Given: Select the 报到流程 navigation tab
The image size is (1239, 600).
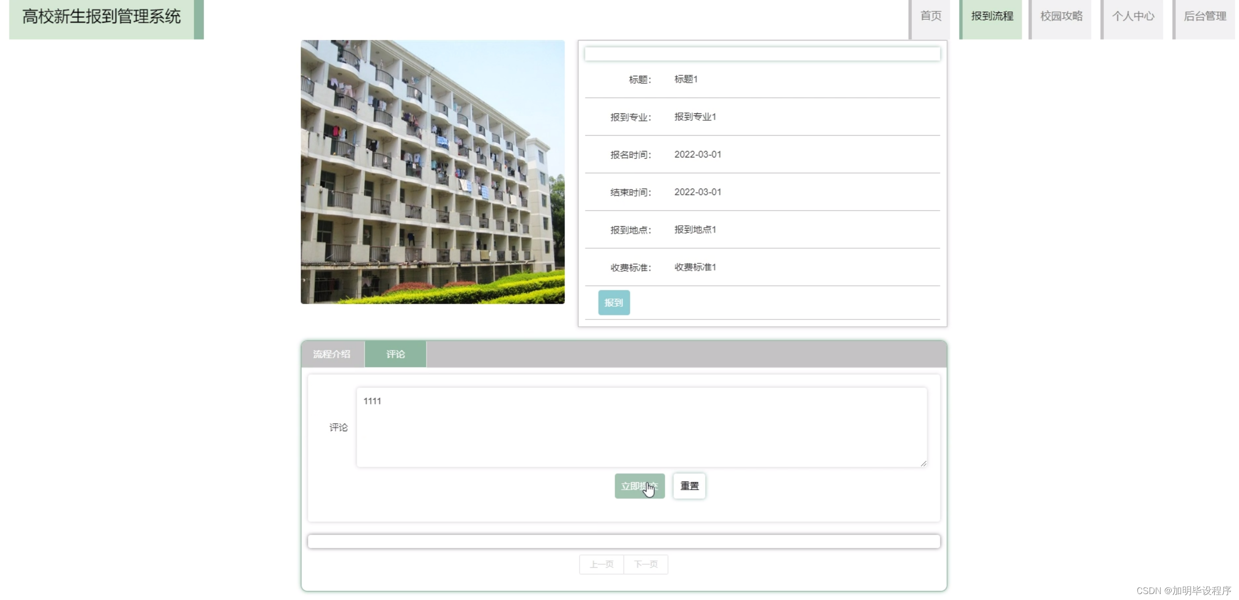Looking at the screenshot, I should tap(992, 16).
